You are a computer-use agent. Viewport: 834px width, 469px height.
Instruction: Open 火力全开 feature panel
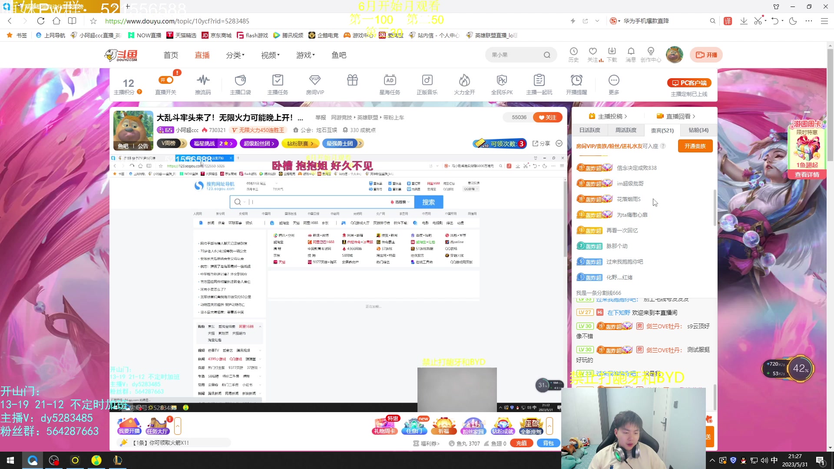tap(464, 84)
